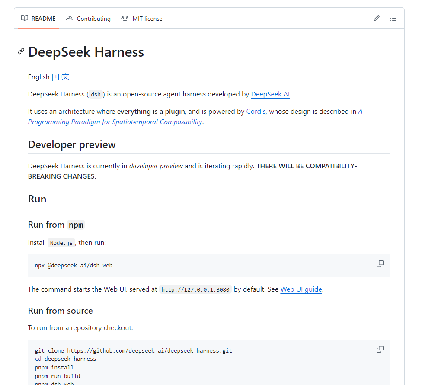Click the npx @deepseek-ai/dsh web command text

coord(74,266)
